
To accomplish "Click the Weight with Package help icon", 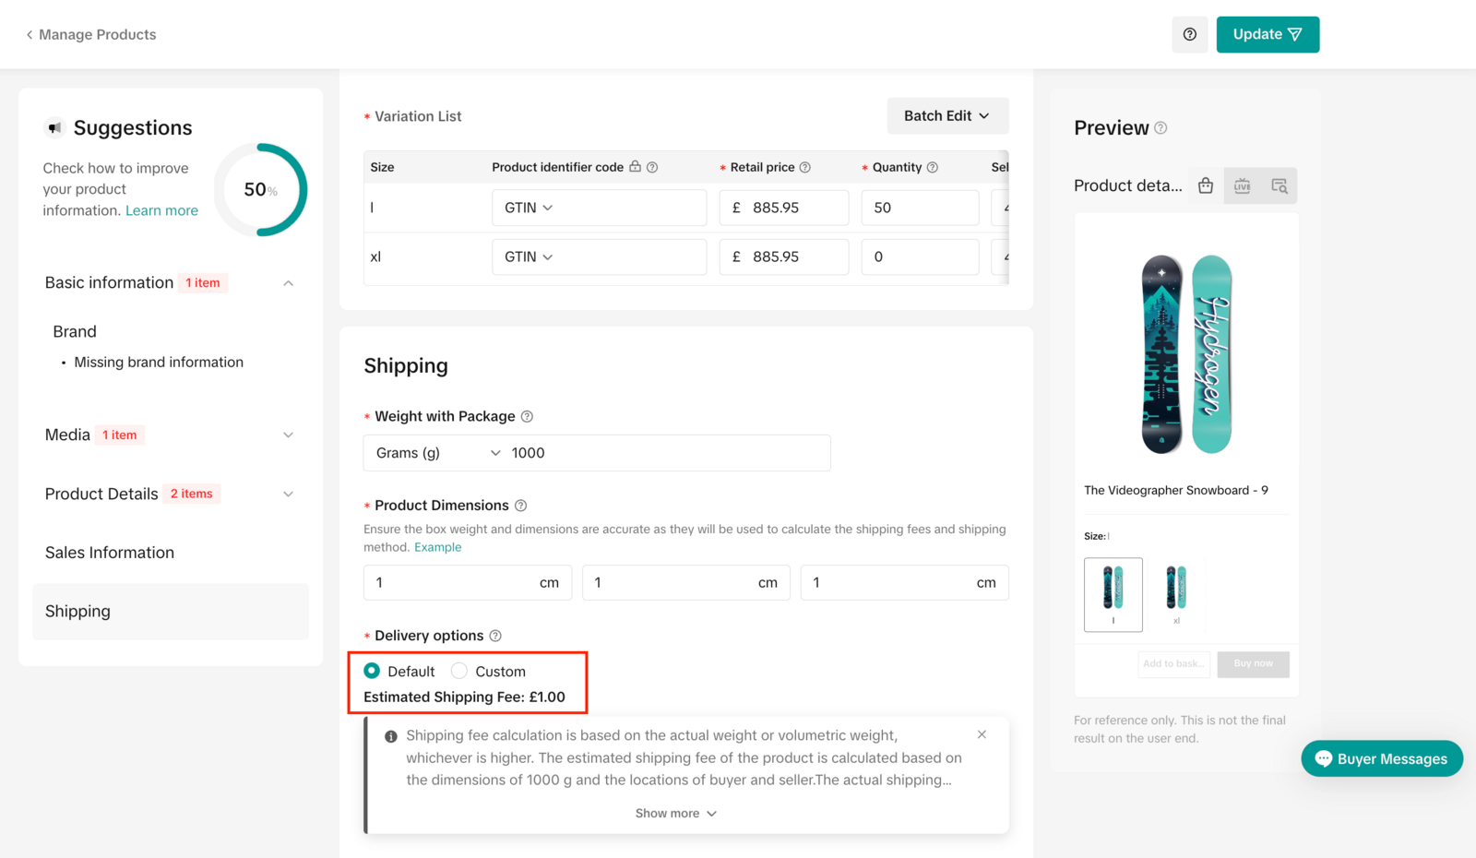I will 527,416.
